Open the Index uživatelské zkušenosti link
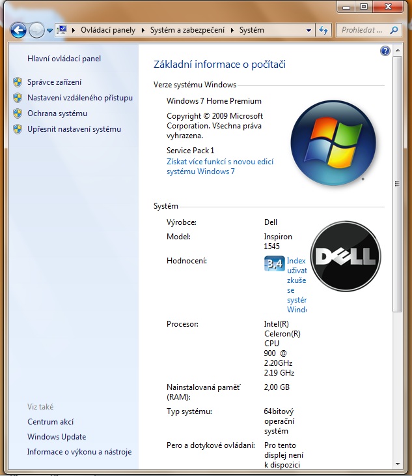This screenshot has width=412, height=476. click(x=297, y=285)
